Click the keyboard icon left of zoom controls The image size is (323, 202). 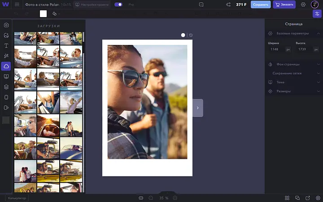(141, 198)
